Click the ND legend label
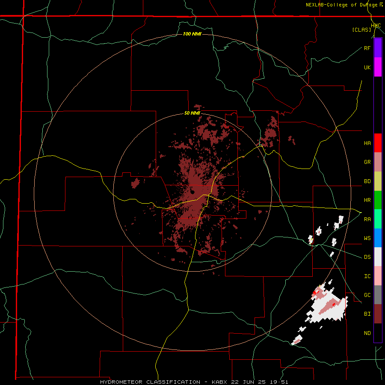Viewport: 385px width, 385px height. tap(367, 333)
